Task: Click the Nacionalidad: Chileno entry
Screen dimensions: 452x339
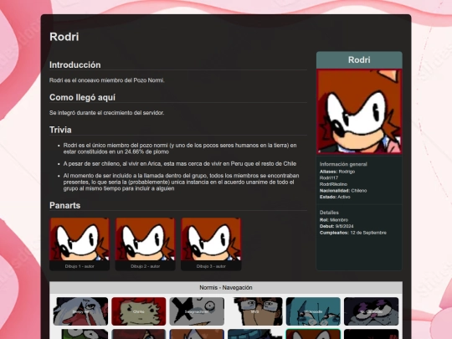Action: 343,191
